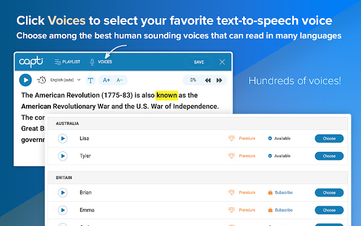Click the 0% progress indicator
The height and width of the screenshot is (226, 361).
[x=193, y=80]
